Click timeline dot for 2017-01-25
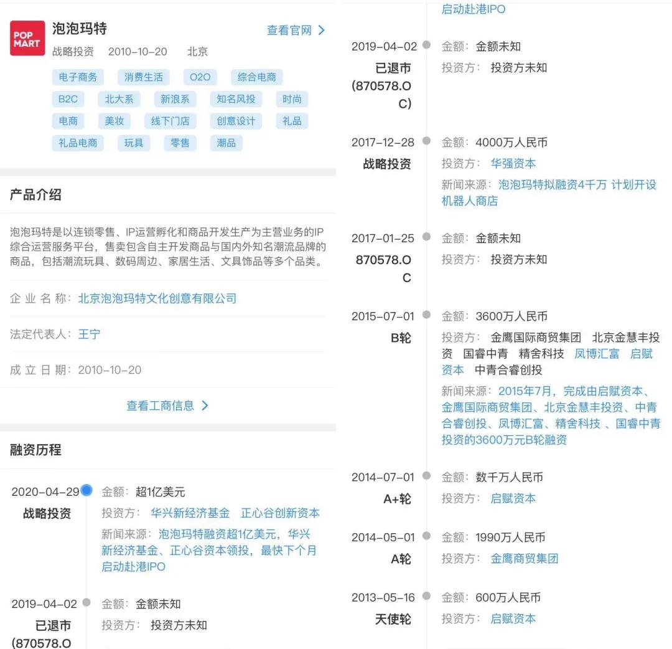The height and width of the screenshot is (649, 672). [426, 236]
